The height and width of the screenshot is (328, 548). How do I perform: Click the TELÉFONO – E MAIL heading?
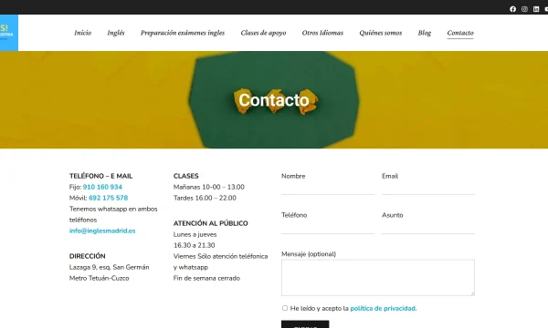pos(101,176)
